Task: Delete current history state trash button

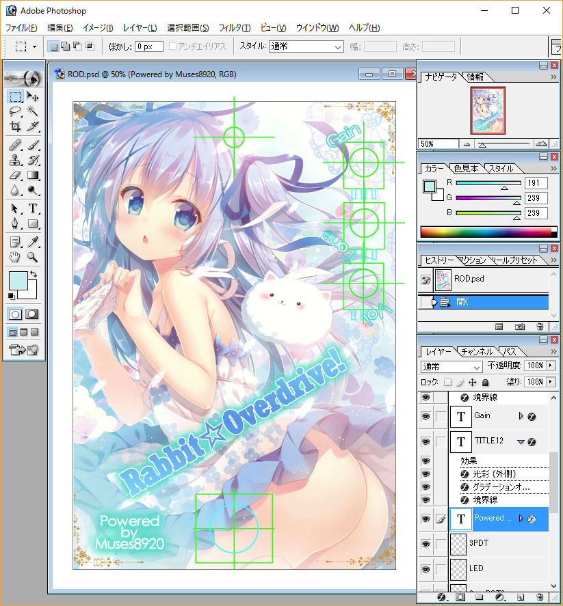Action: tap(540, 327)
